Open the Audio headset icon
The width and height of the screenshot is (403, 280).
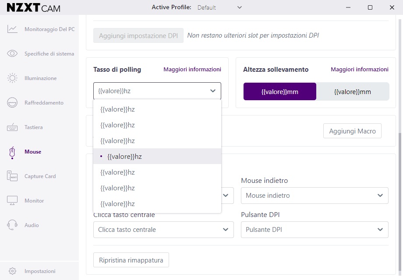point(12,225)
